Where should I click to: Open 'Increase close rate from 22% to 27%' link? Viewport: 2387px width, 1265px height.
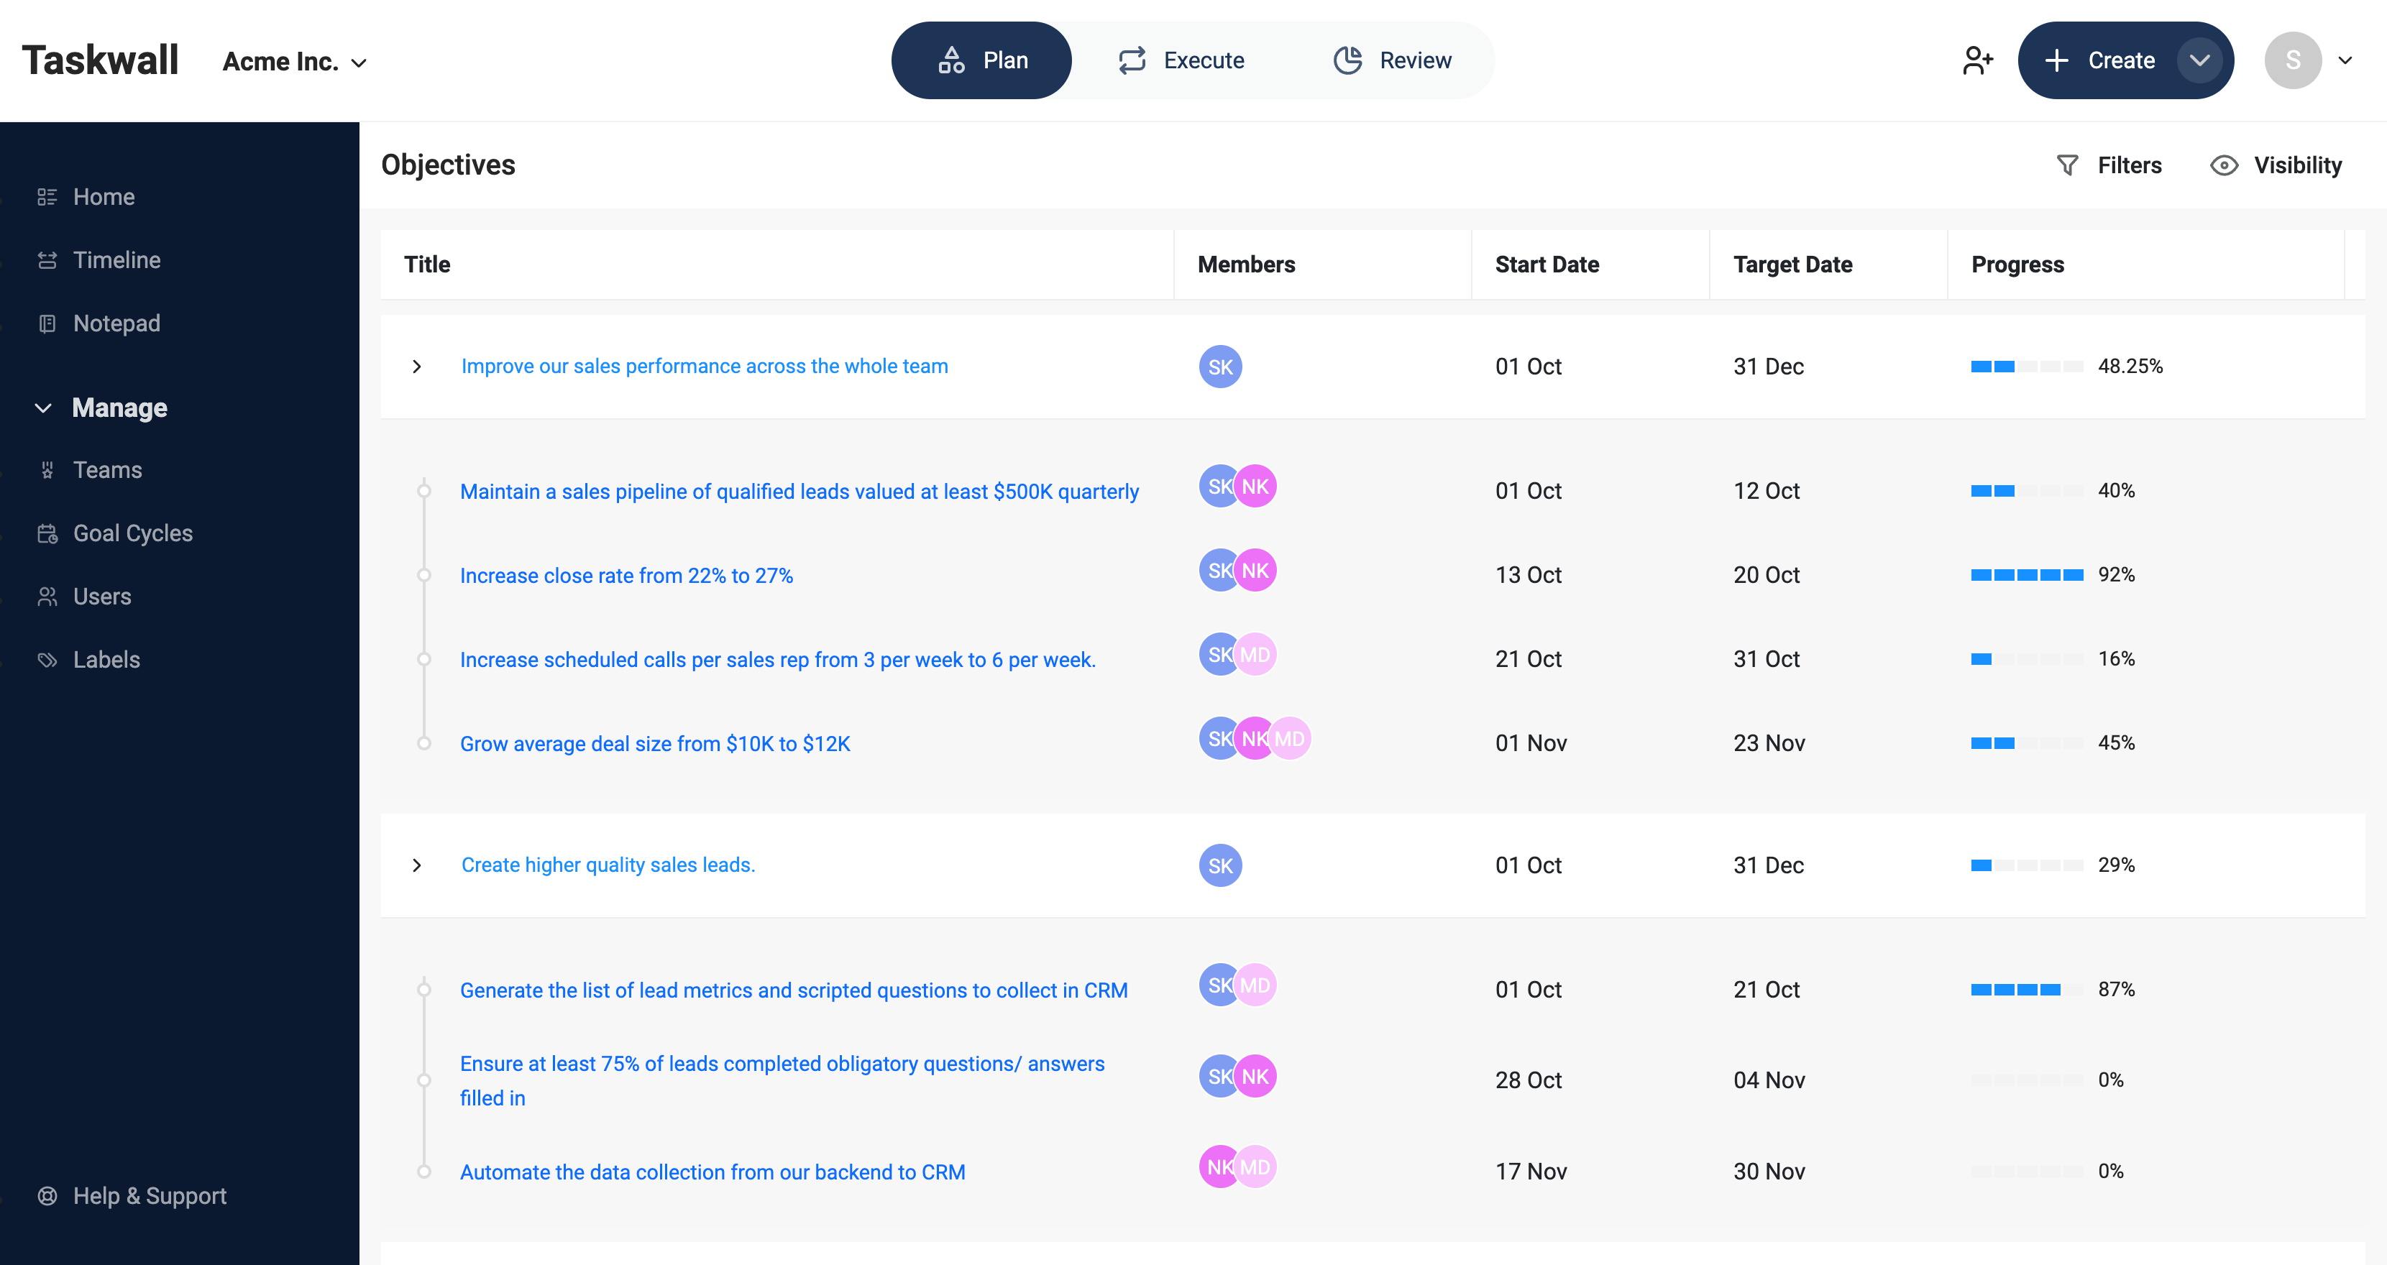(x=626, y=575)
